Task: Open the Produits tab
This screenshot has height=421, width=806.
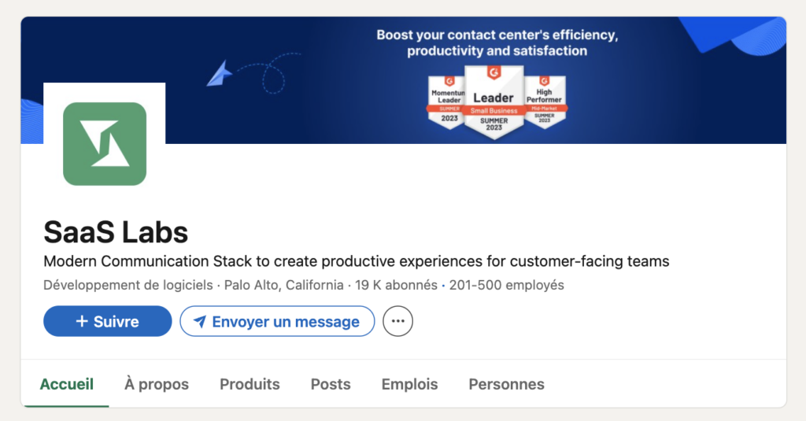Action: (x=250, y=384)
